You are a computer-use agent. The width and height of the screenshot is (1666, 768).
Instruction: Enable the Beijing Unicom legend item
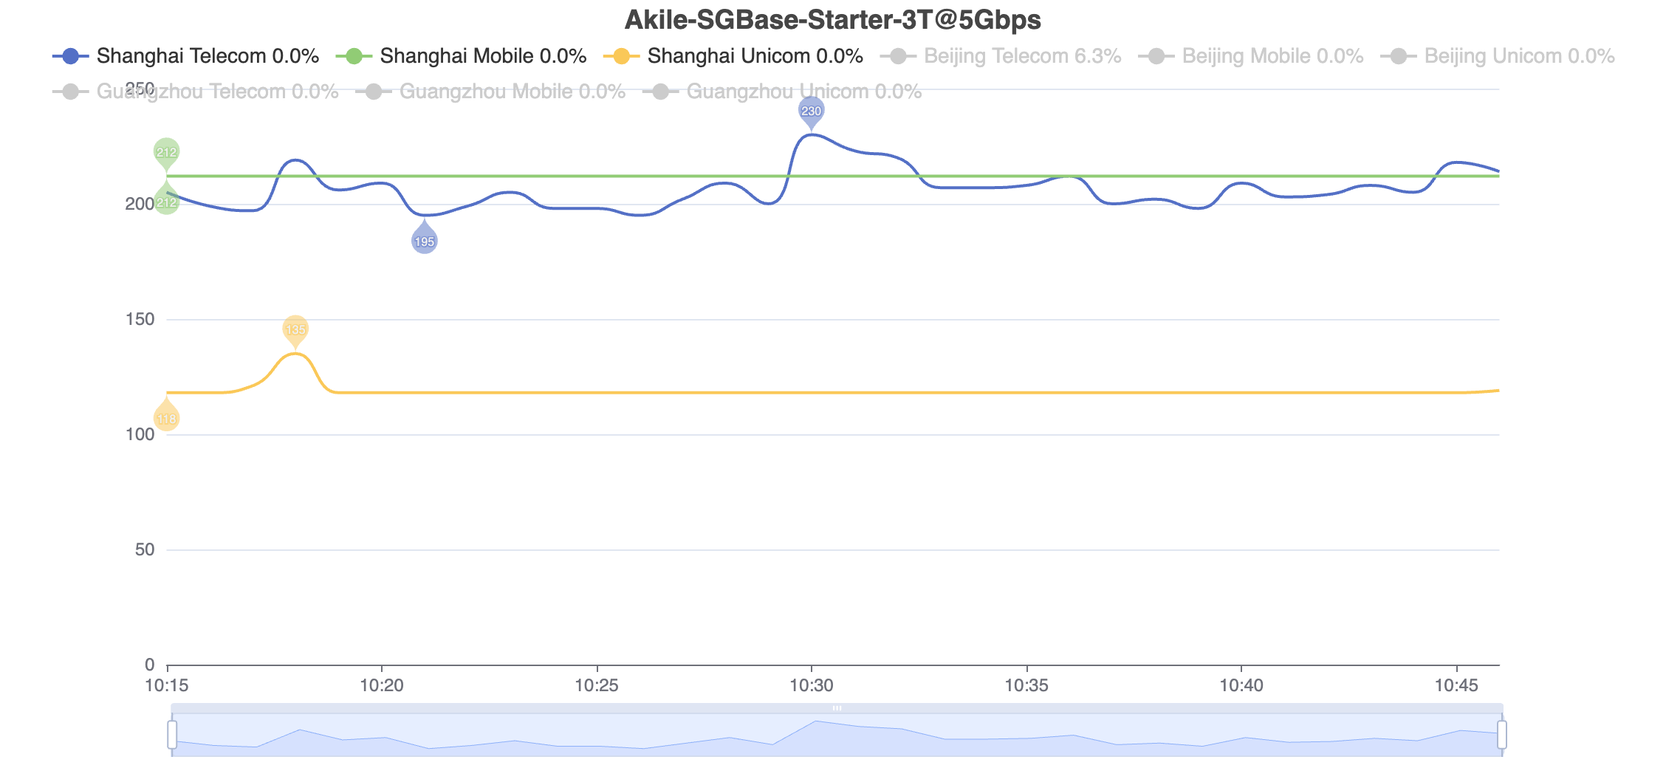tap(1498, 56)
